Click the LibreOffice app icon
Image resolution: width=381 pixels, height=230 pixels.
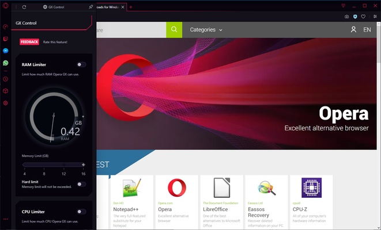pyautogui.click(x=221, y=188)
